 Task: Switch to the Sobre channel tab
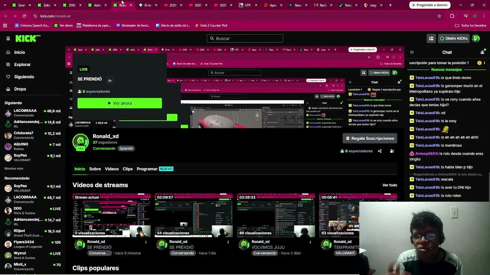(95, 169)
